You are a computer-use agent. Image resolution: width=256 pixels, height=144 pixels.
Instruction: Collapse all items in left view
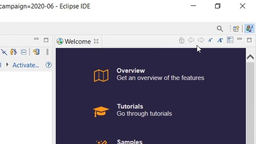pyautogui.click(x=24, y=52)
